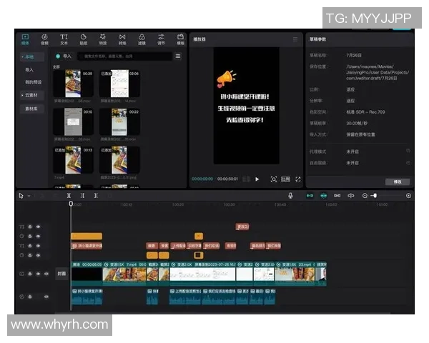Collapse the 本地 local section in sidebar
The height and width of the screenshot is (343, 429).
click(29, 56)
